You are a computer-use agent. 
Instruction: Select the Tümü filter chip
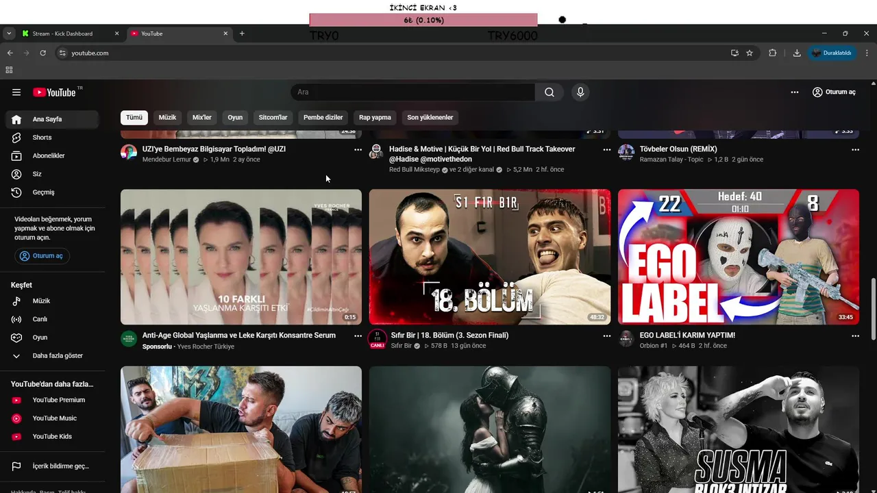(134, 118)
